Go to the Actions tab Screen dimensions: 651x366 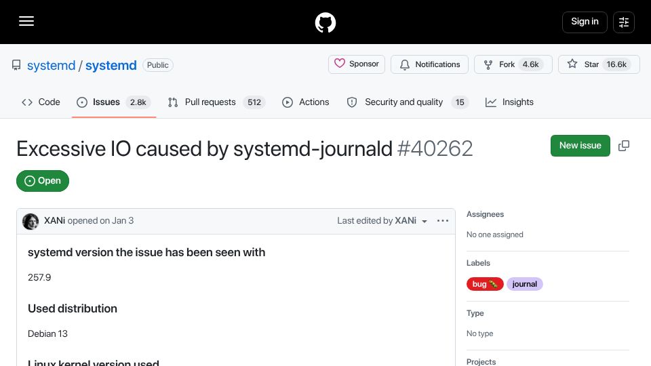306,102
